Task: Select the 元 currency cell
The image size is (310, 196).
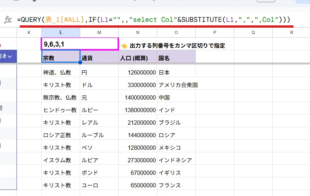Action: point(99,96)
